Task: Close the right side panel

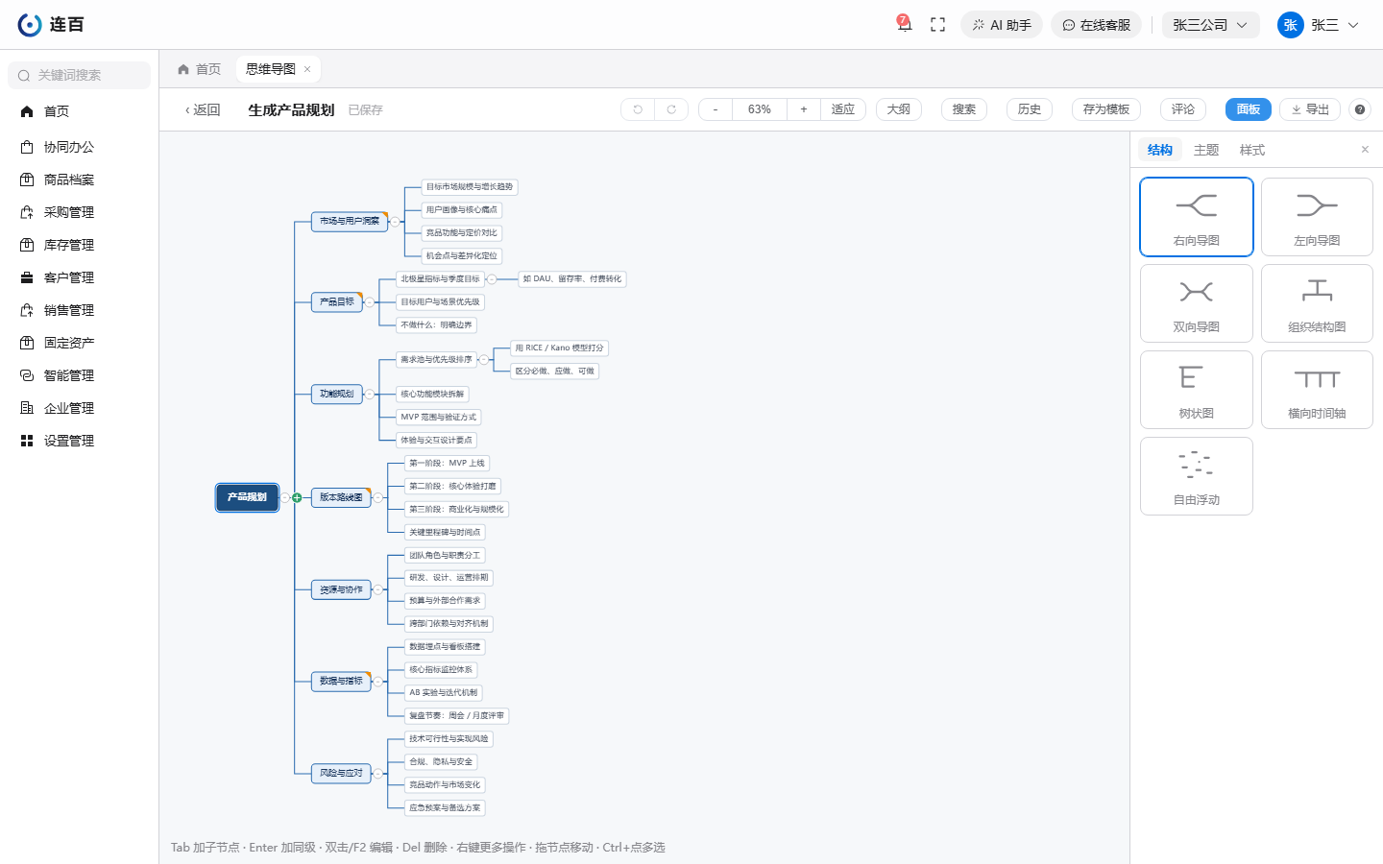Action: click(x=1365, y=150)
